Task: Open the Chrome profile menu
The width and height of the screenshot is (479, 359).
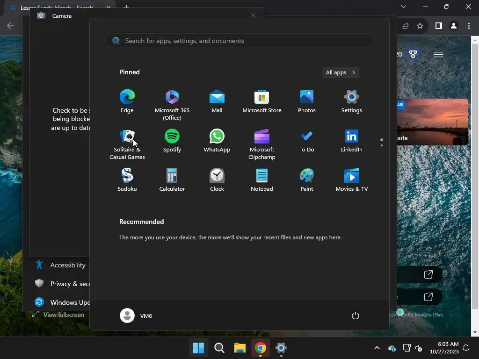Action: [x=454, y=26]
